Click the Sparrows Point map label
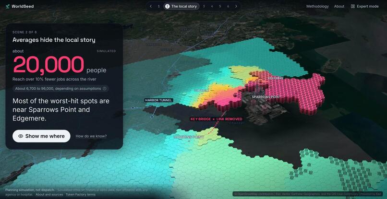The height and width of the screenshot is (199, 387). 266,97
